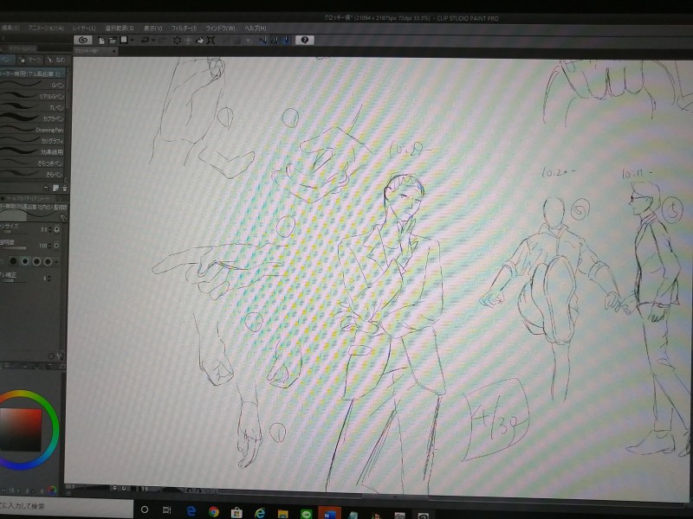Expand the Save options arrow
This screenshot has width=693, height=519.
tap(133, 40)
